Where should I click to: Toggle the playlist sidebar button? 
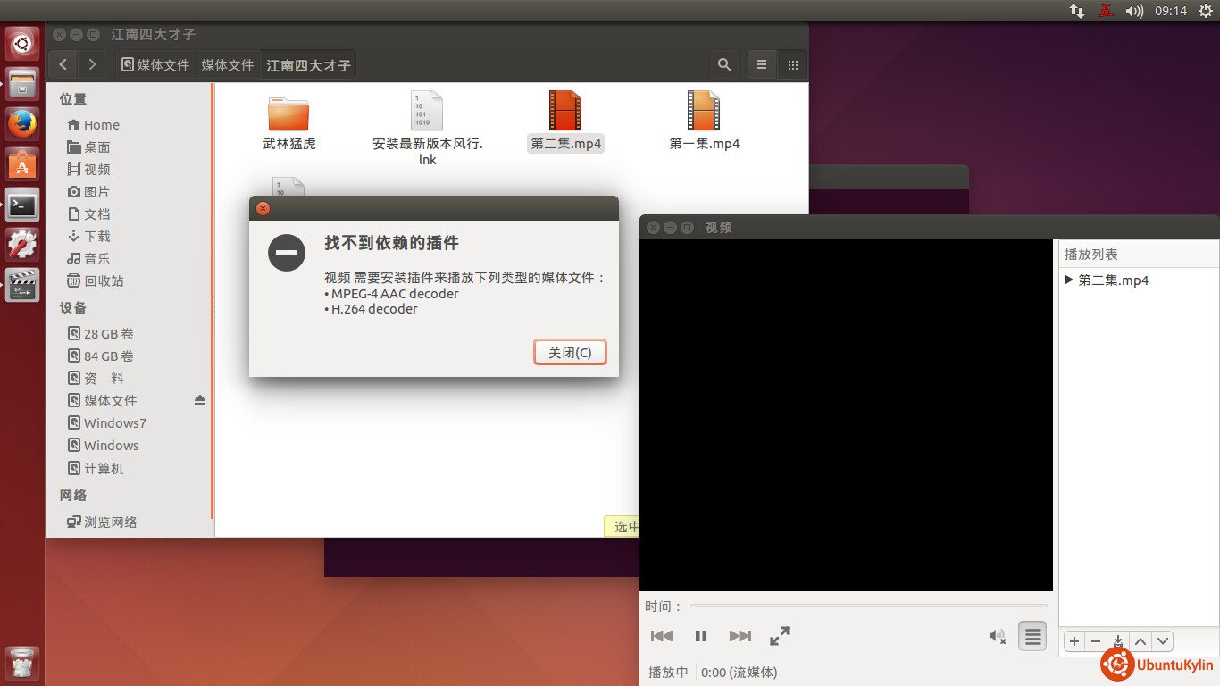[x=1032, y=636]
